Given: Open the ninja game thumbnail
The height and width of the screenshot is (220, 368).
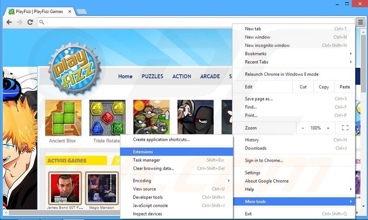Looking at the screenshot, I should (196, 117).
